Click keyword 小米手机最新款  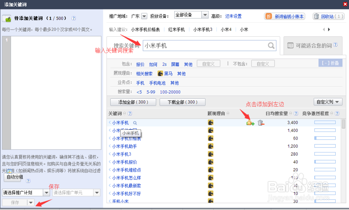[x=126, y=186]
